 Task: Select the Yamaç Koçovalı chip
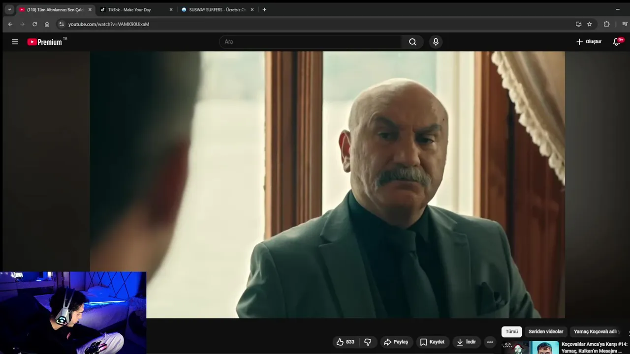point(596,331)
